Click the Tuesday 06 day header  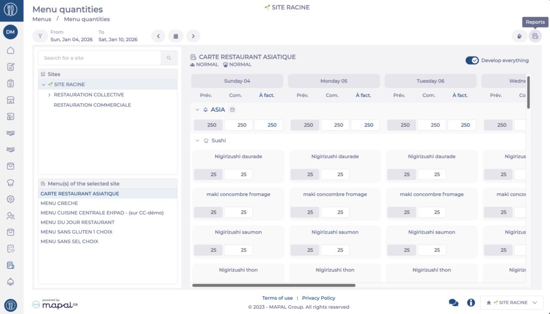430,81
